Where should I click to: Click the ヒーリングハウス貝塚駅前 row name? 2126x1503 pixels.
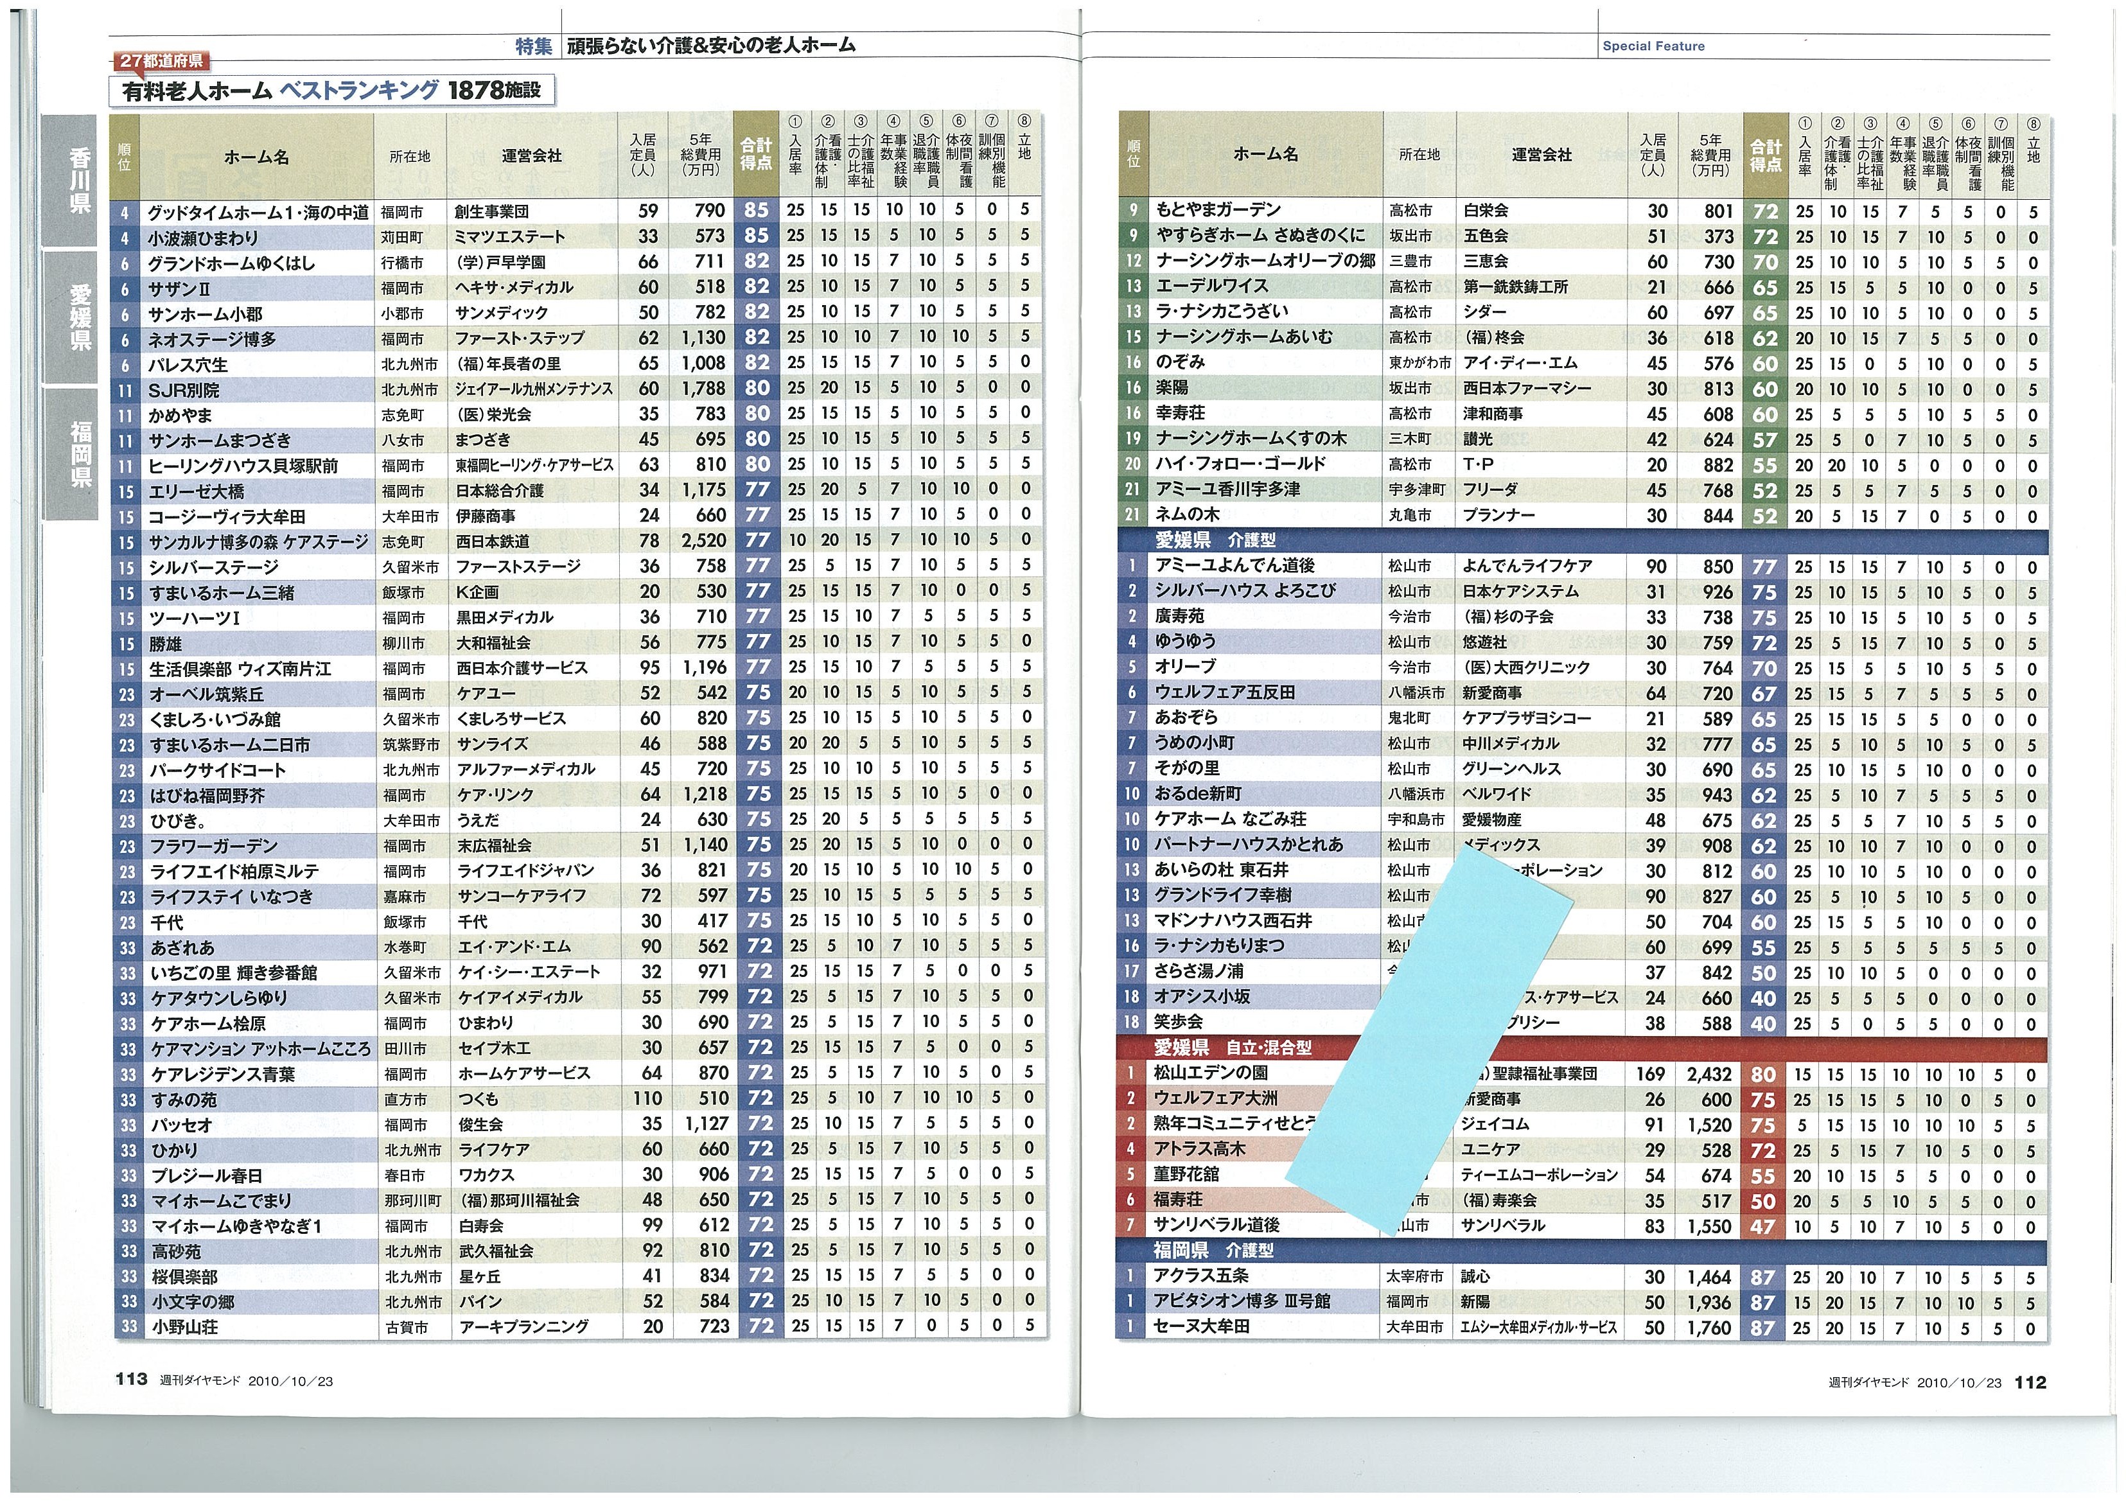[243, 466]
